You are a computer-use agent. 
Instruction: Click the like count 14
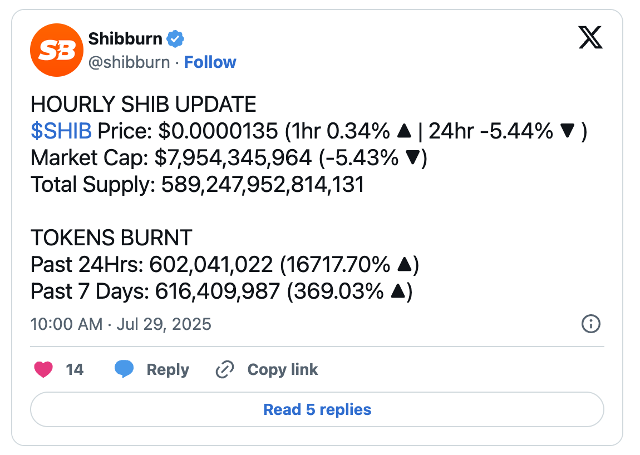click(x=75, y=369)
